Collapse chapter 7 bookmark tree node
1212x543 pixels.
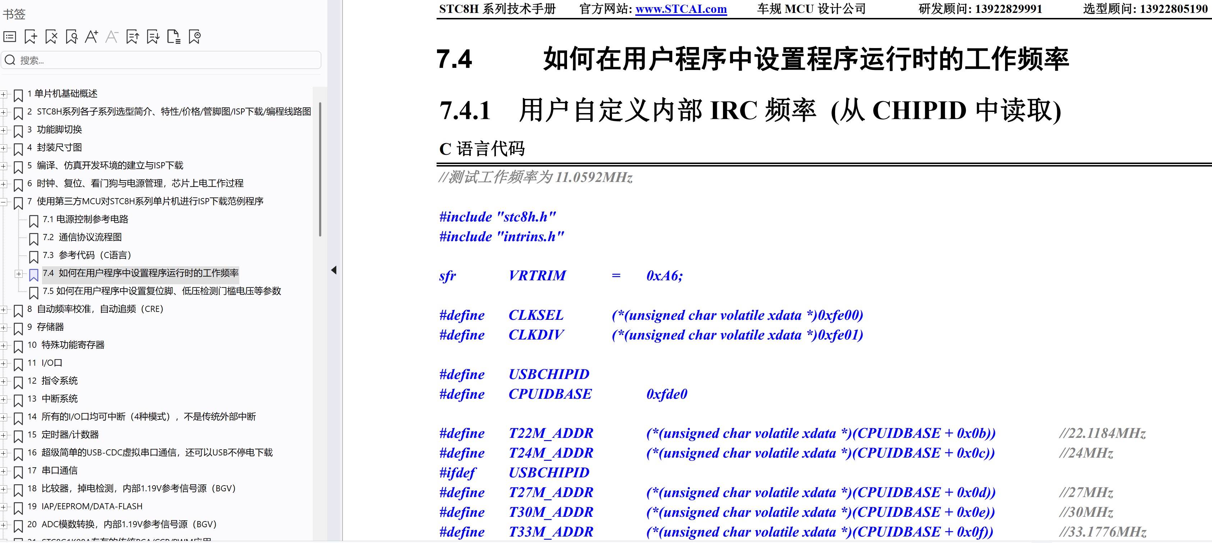(x=3, y=202)
